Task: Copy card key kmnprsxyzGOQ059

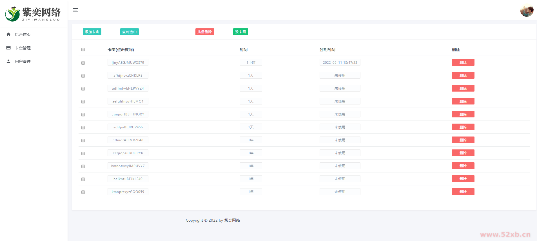Action: point(128,192)
